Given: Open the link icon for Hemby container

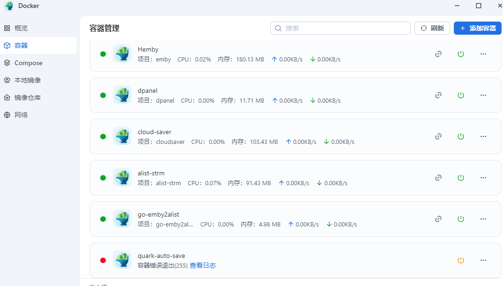Looking at the screenshot, I should 438,54.
